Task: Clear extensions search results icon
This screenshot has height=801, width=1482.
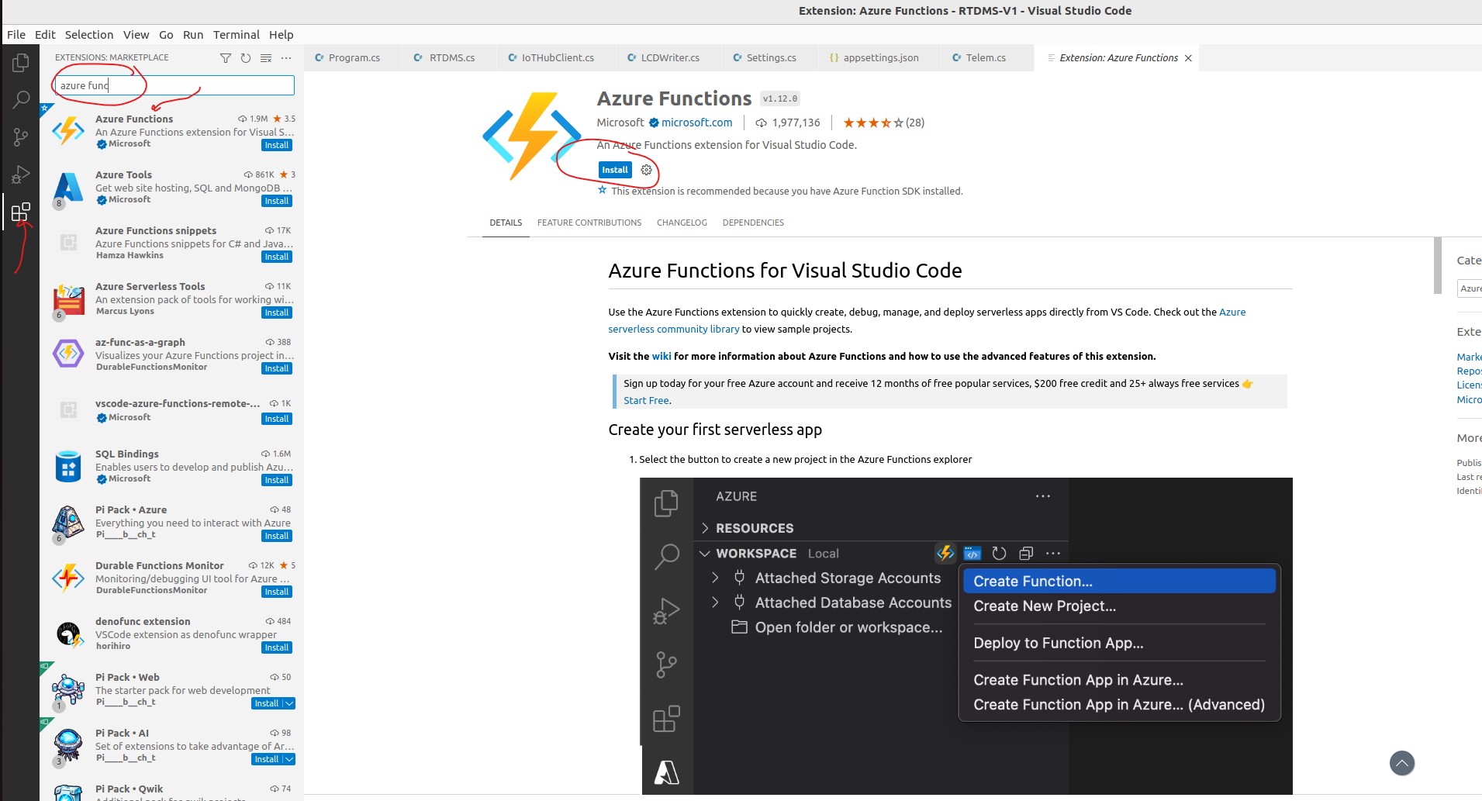Action: (x=266, y=58)
